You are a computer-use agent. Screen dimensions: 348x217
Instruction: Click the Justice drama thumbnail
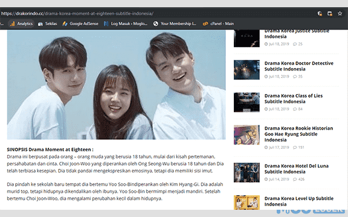246,38
